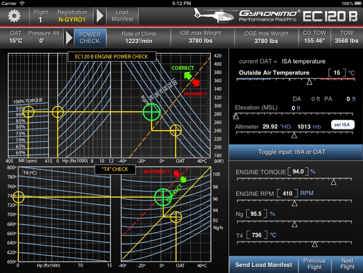363x273 pixels.
Task: Adjust the T4 slider handle
Action: coord(315,244)
